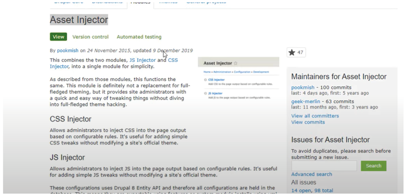The image size is (406, 195).
Task: Click the CSS Injector section heading
Action: [70, 119]
